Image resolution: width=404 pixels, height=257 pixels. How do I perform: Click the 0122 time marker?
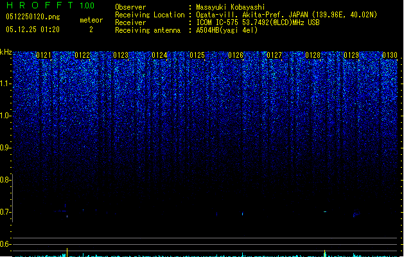click(82, 55)
